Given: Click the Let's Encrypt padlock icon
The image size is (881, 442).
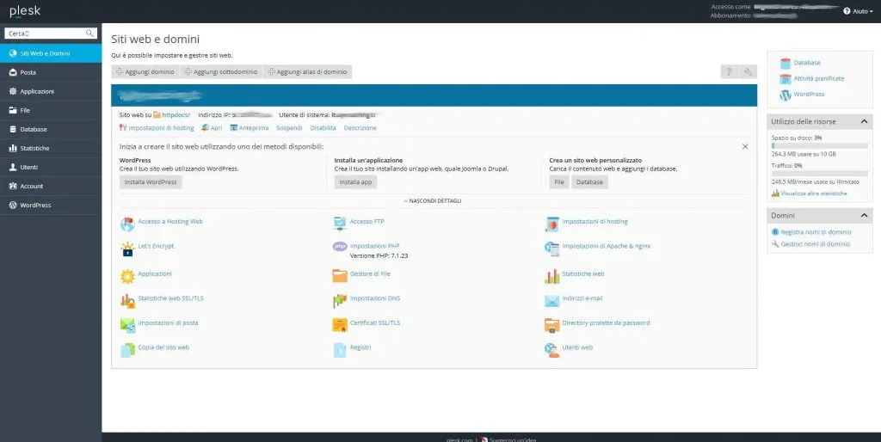Looking at the screenshot, I should 127,249.
